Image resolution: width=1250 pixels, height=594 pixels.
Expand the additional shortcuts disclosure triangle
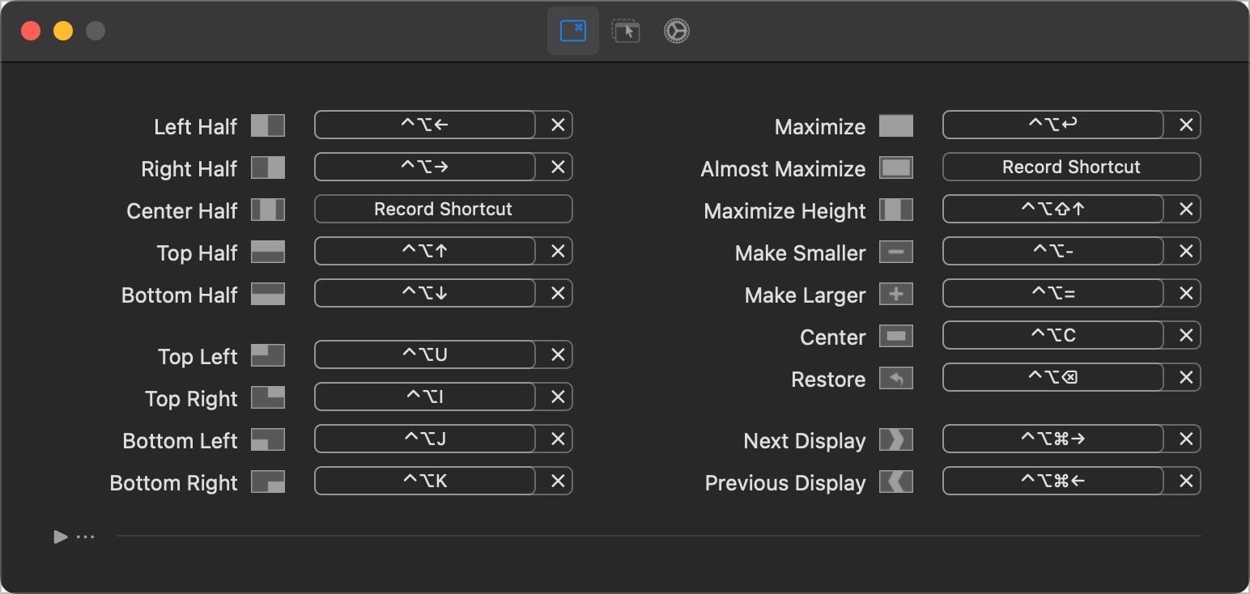coord(58,536)
